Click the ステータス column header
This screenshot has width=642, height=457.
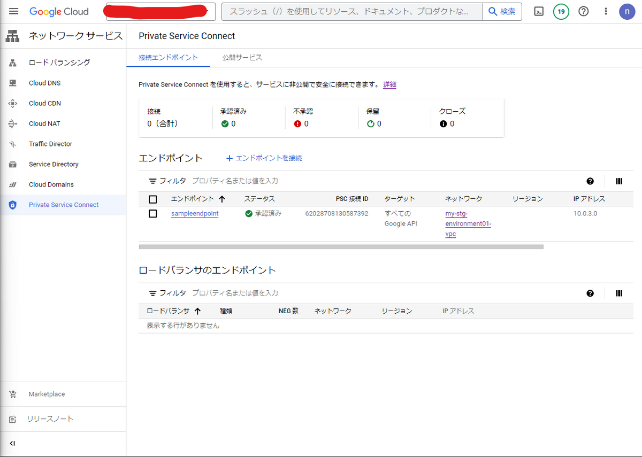[x=259, y=199]
